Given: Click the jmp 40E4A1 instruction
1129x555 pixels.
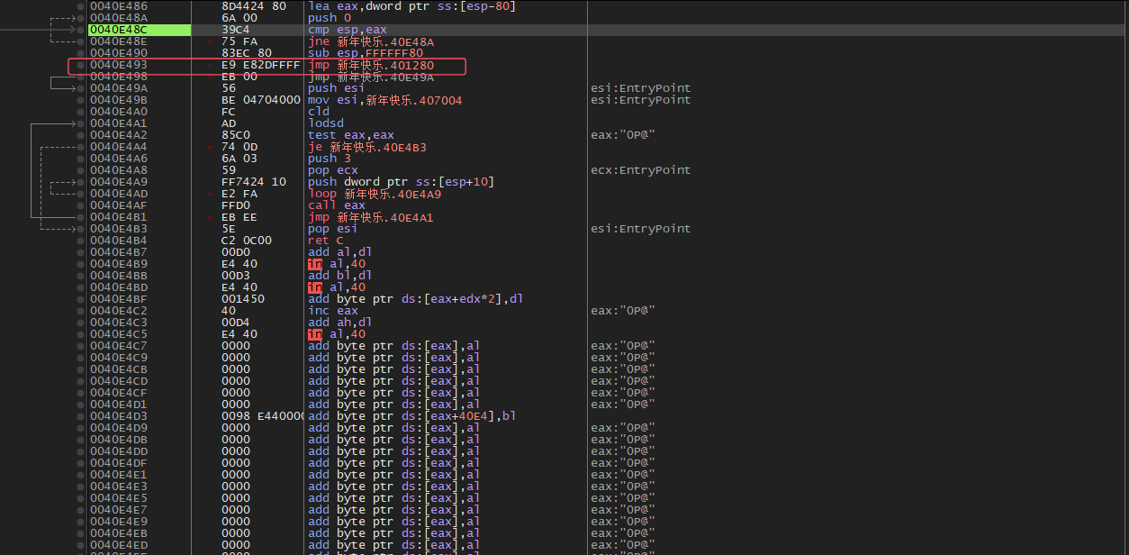Looking at the screenshot, I should point(371,217).
